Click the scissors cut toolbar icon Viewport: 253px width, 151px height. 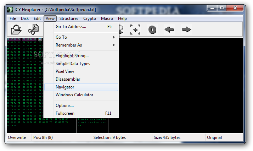point(33,29)
